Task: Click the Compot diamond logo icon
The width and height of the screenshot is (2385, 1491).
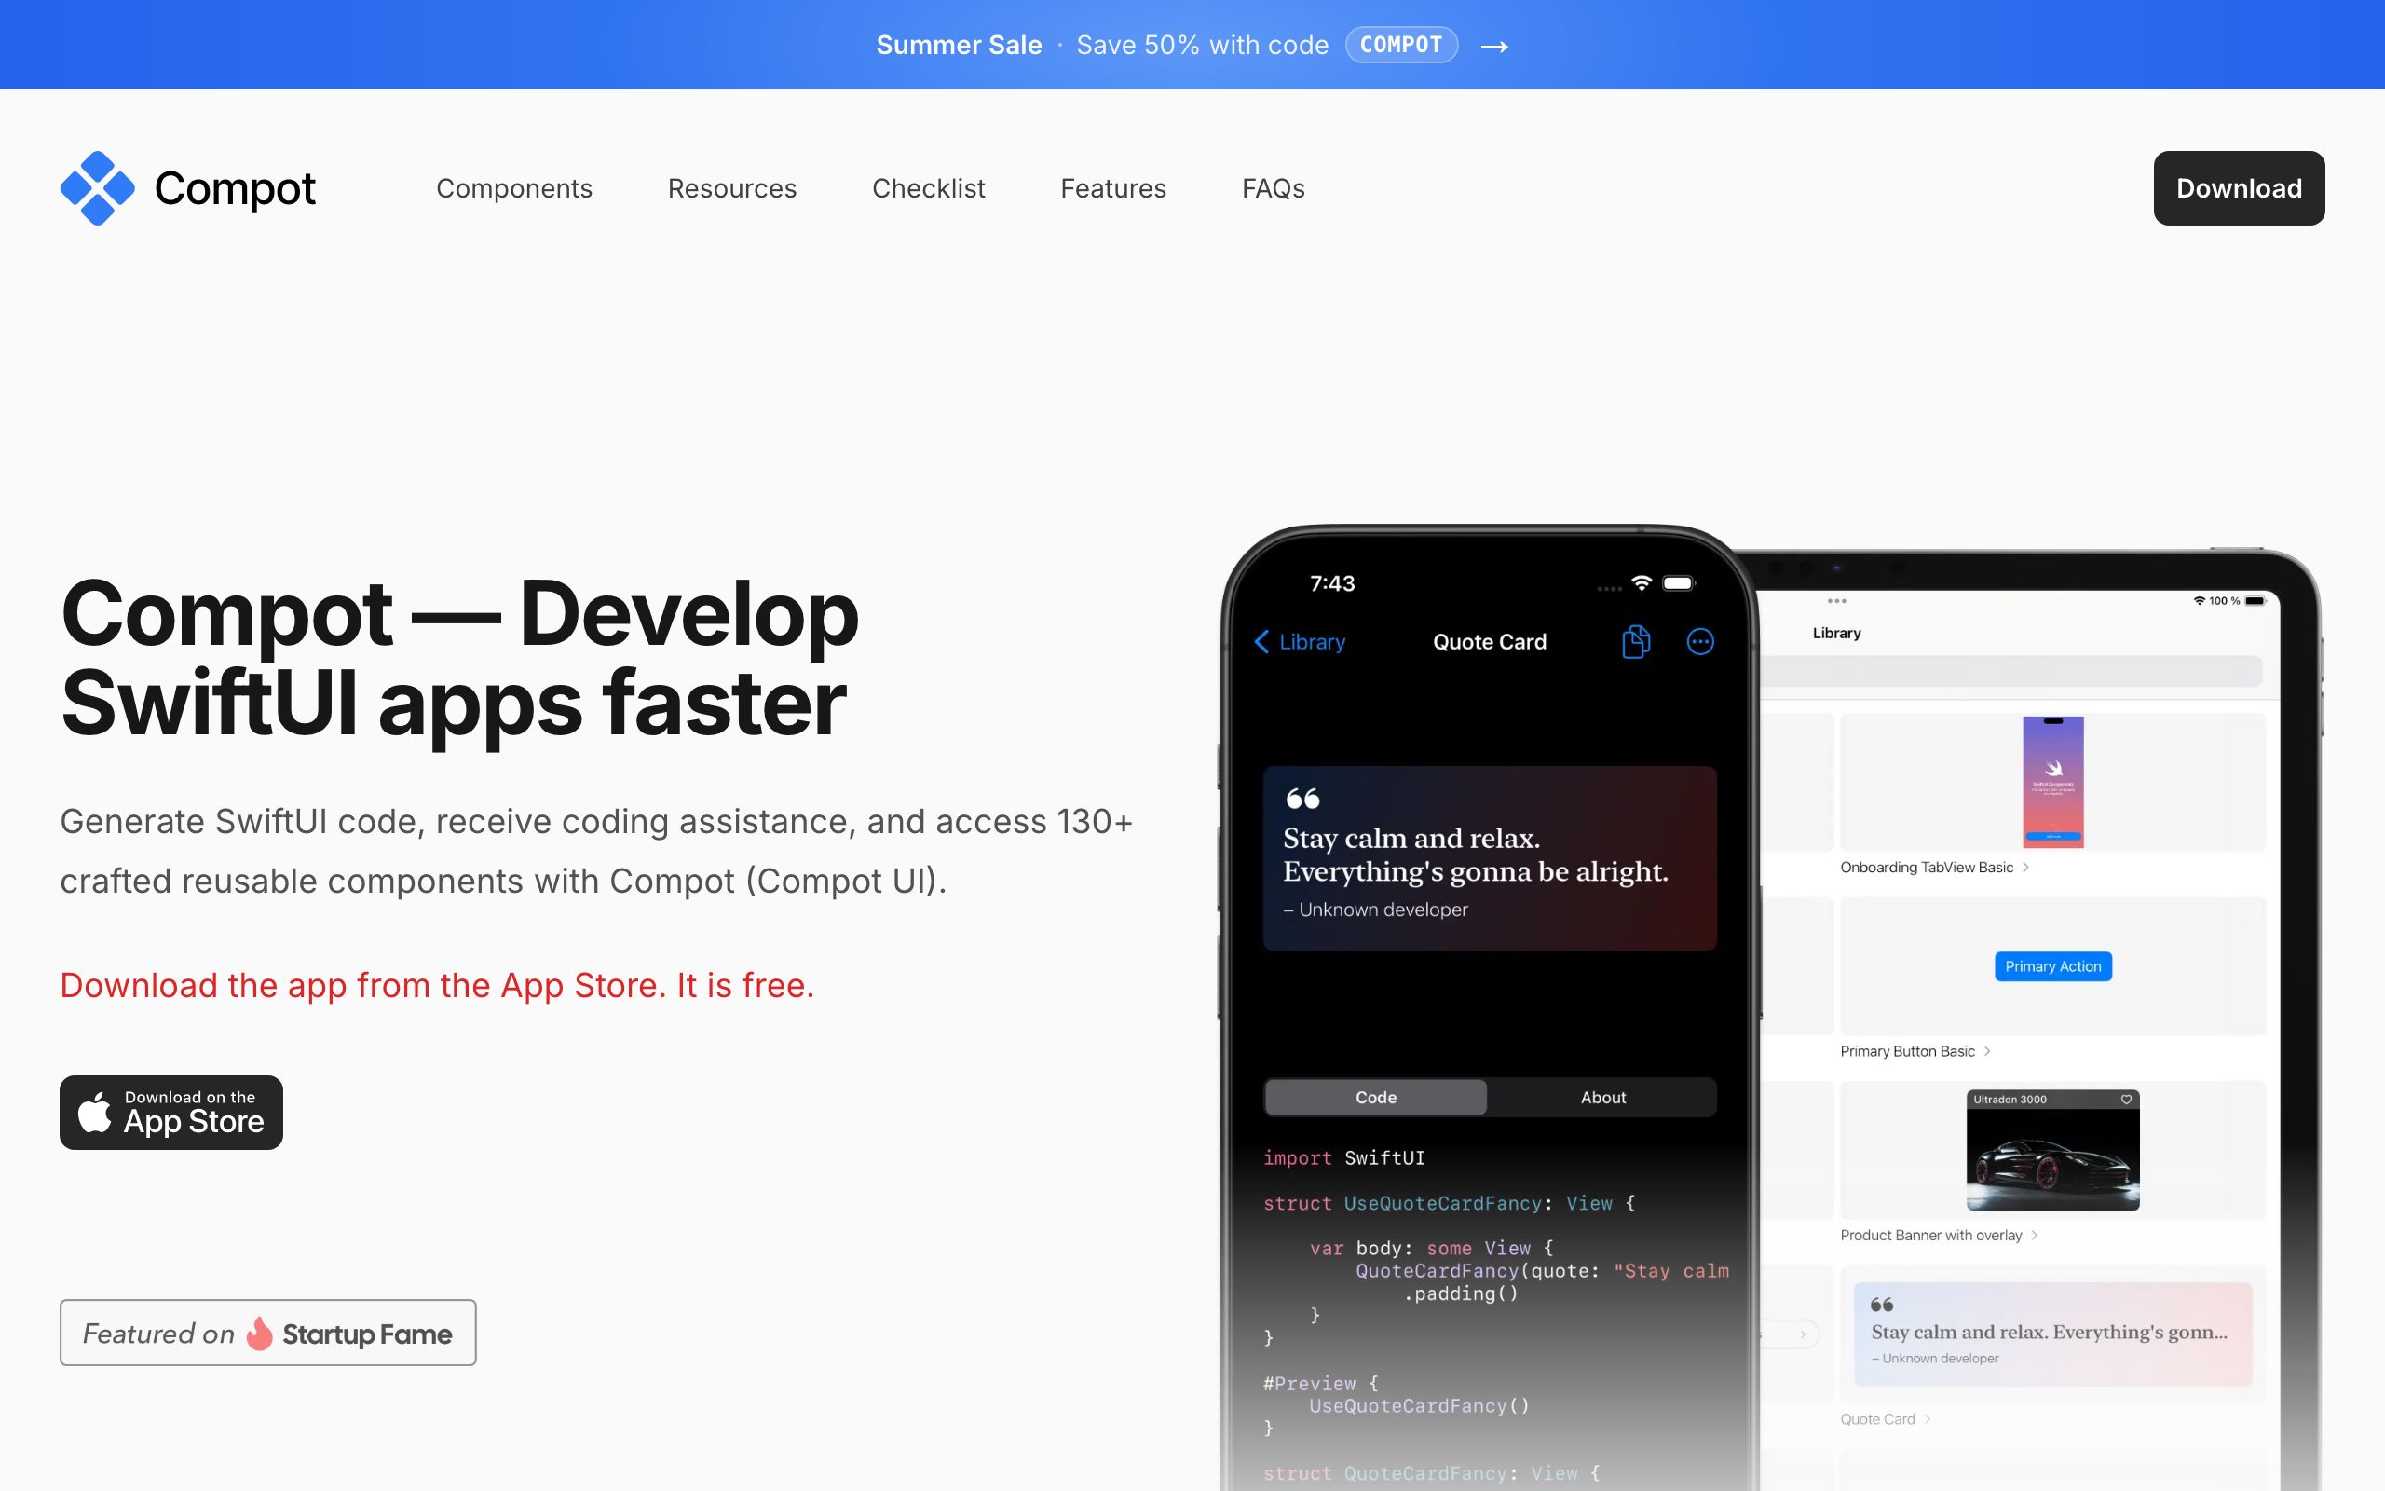Action: click(97, 187)
